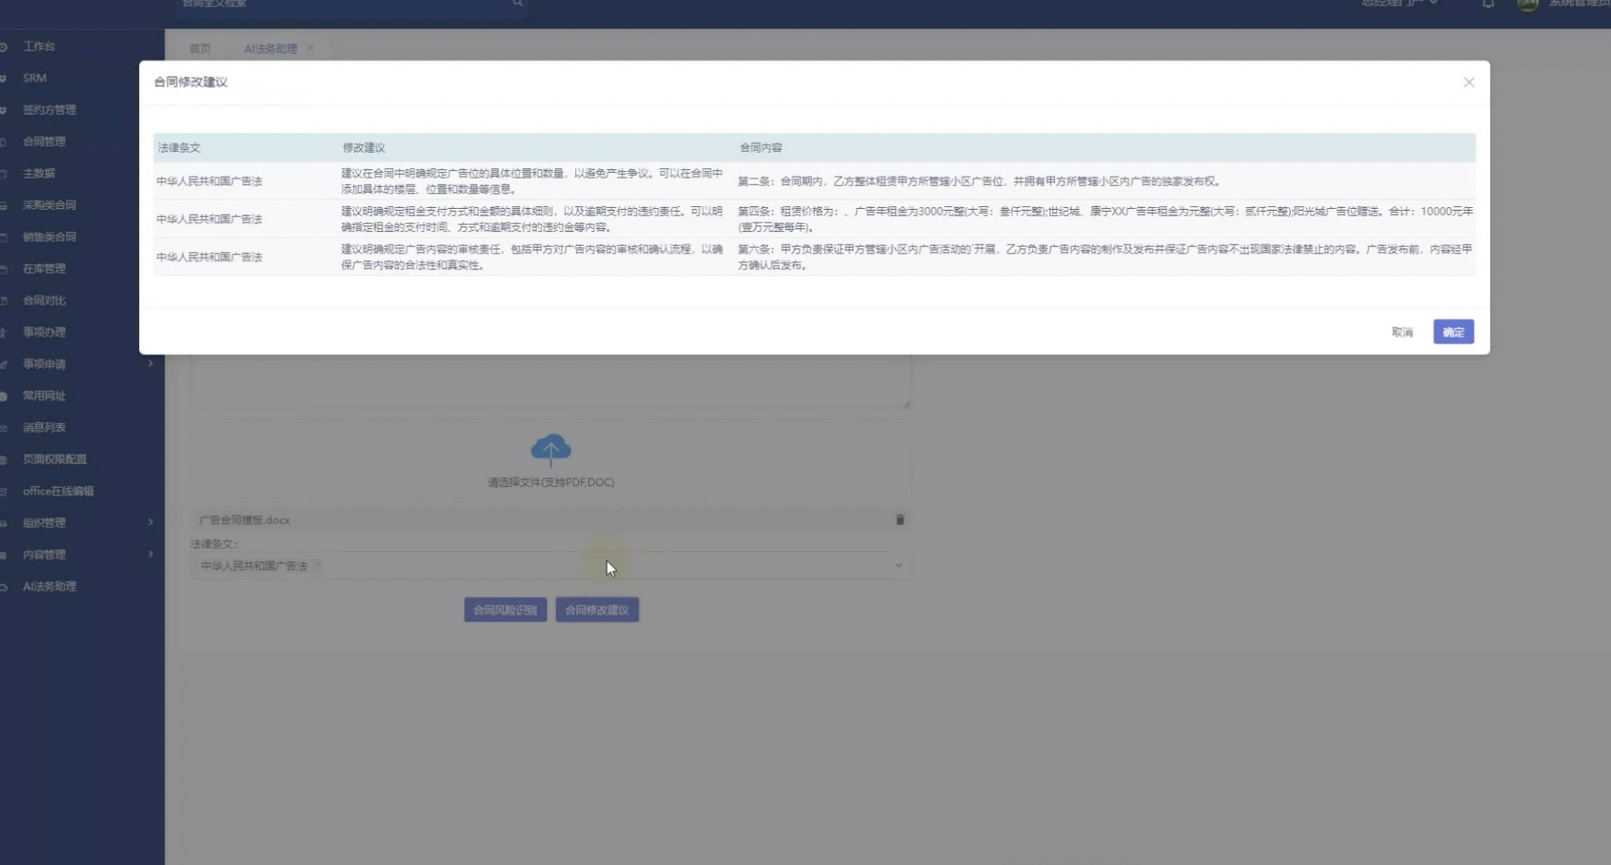
Task: Expand the 组织管理 sidebar menu
Action: 150,523
